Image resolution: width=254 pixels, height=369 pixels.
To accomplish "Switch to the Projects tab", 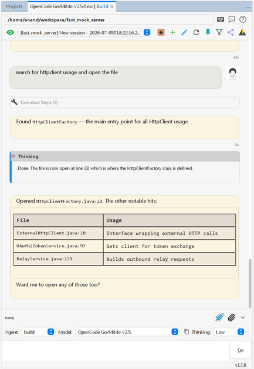I will pyautogui.click(x=14, y=6).
